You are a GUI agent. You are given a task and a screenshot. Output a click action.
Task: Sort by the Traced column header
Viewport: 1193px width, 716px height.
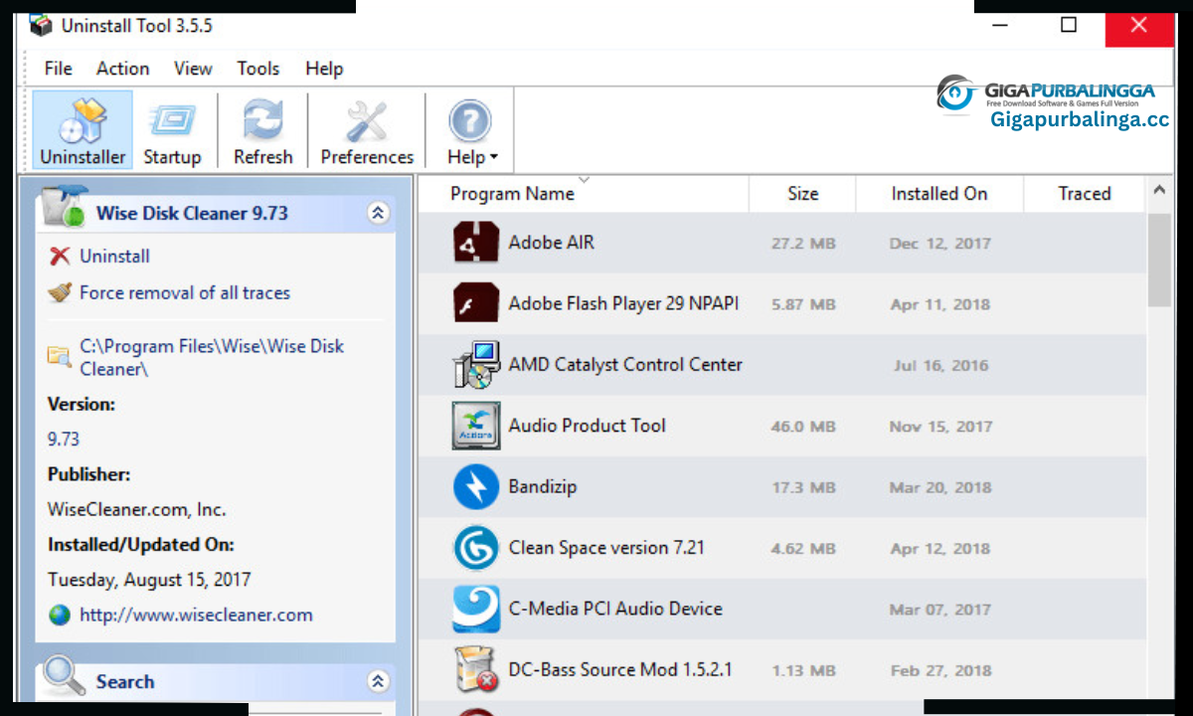click(1085, 194)
